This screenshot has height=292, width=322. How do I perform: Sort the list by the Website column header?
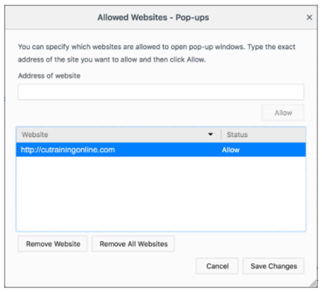(111, 134)
